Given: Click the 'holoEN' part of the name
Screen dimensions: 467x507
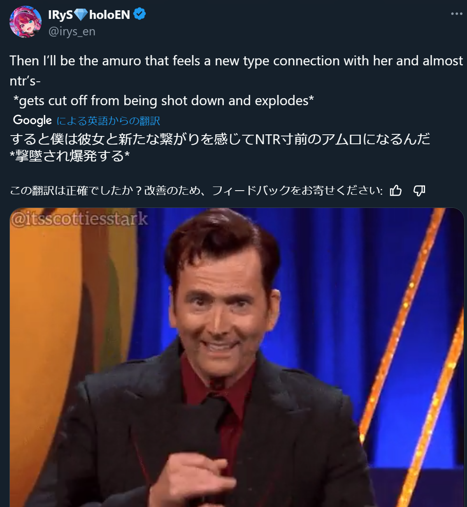Looking at the screenshot, I should [x=109, y=15].
